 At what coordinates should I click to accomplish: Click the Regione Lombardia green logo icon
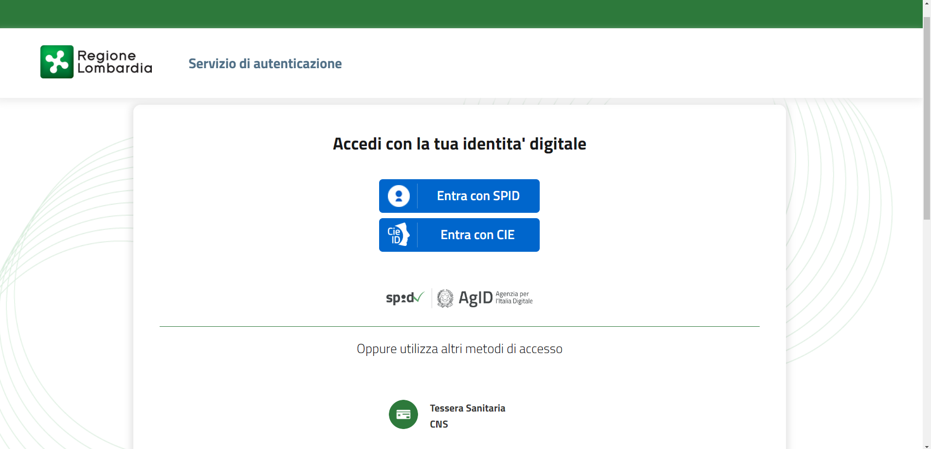coord(57,62)
